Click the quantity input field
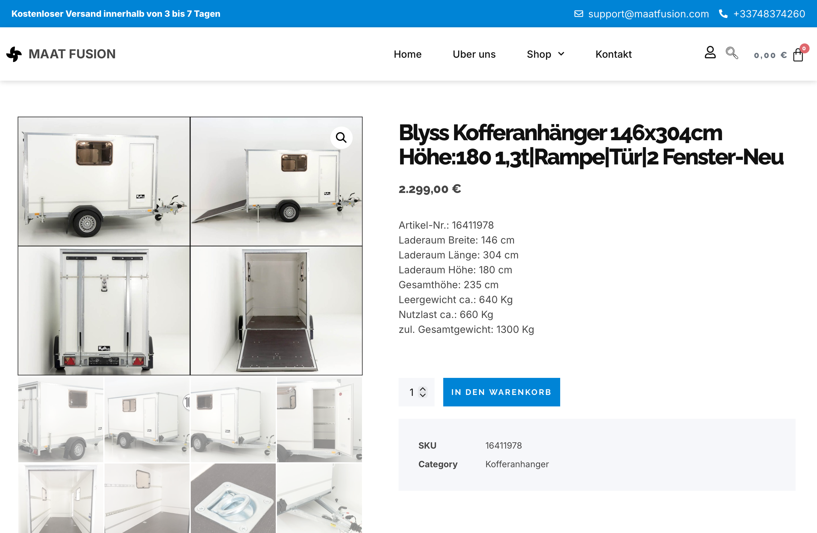 coord(416,392)
